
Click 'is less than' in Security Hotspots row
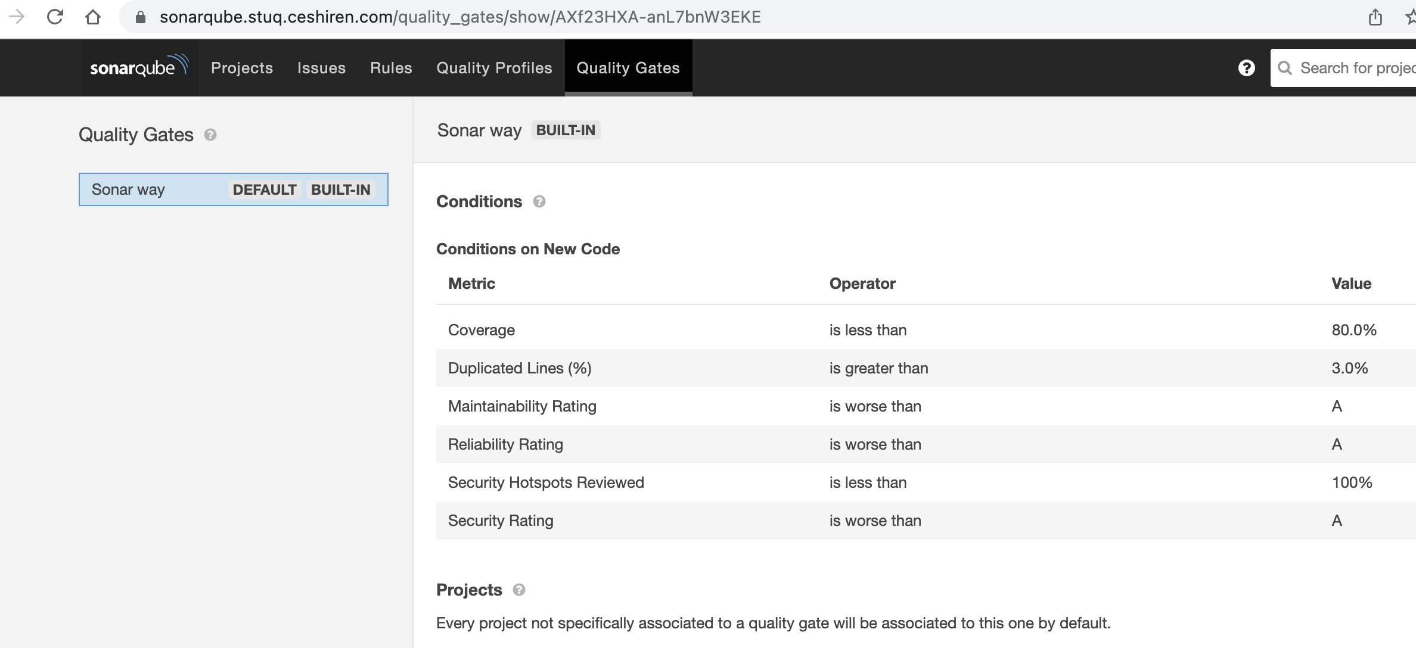coord(868,482)
